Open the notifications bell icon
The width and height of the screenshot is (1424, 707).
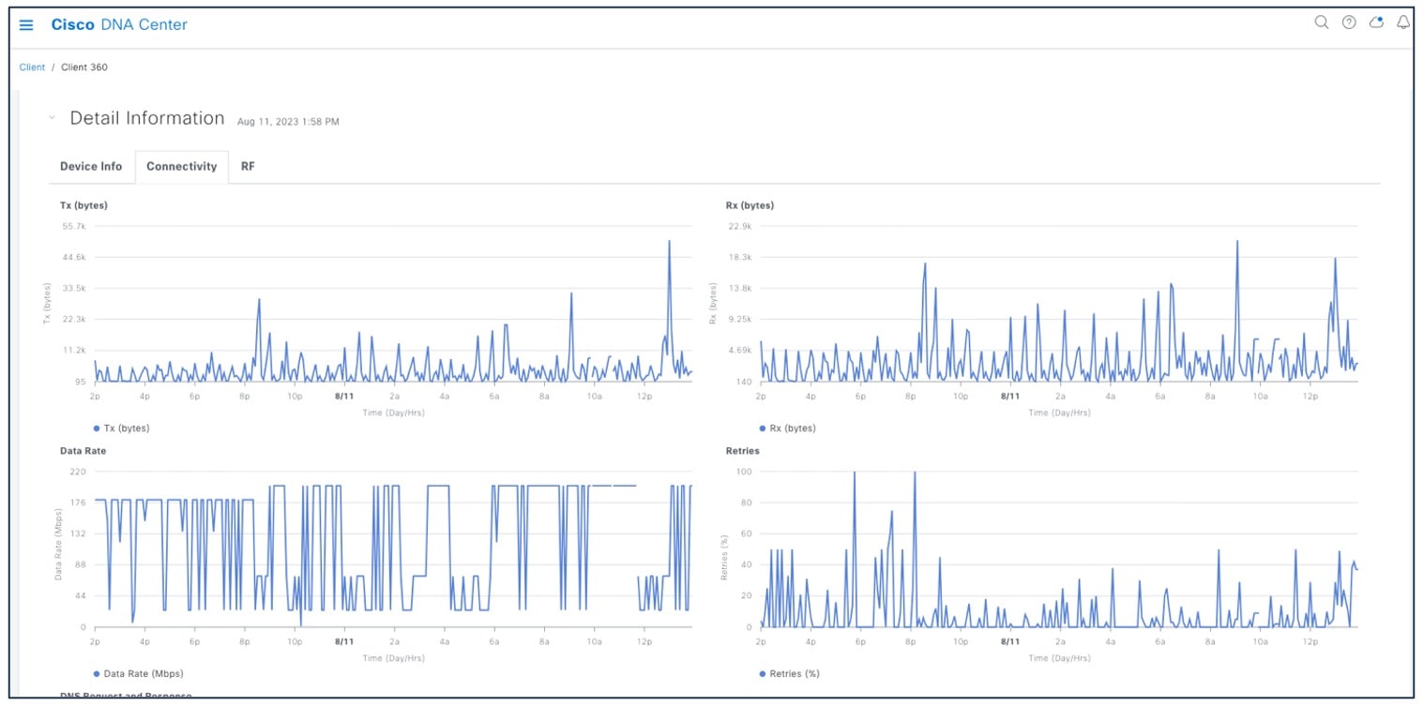point(1403,23)
